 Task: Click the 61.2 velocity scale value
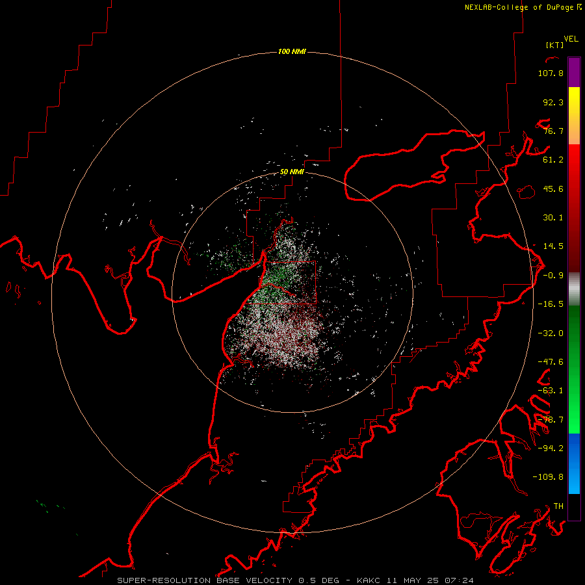553,160
